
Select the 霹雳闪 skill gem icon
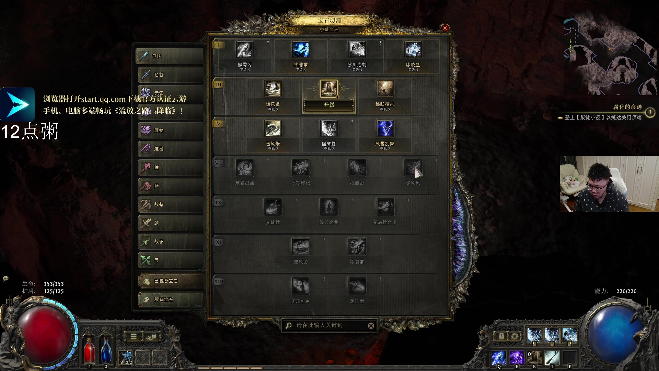[x=245, y=49]
